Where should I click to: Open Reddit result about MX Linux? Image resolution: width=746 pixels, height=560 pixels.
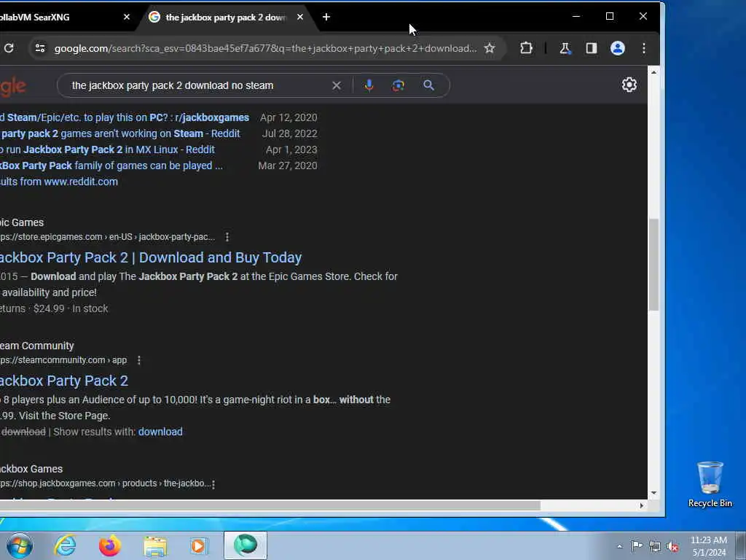point(107,149)
